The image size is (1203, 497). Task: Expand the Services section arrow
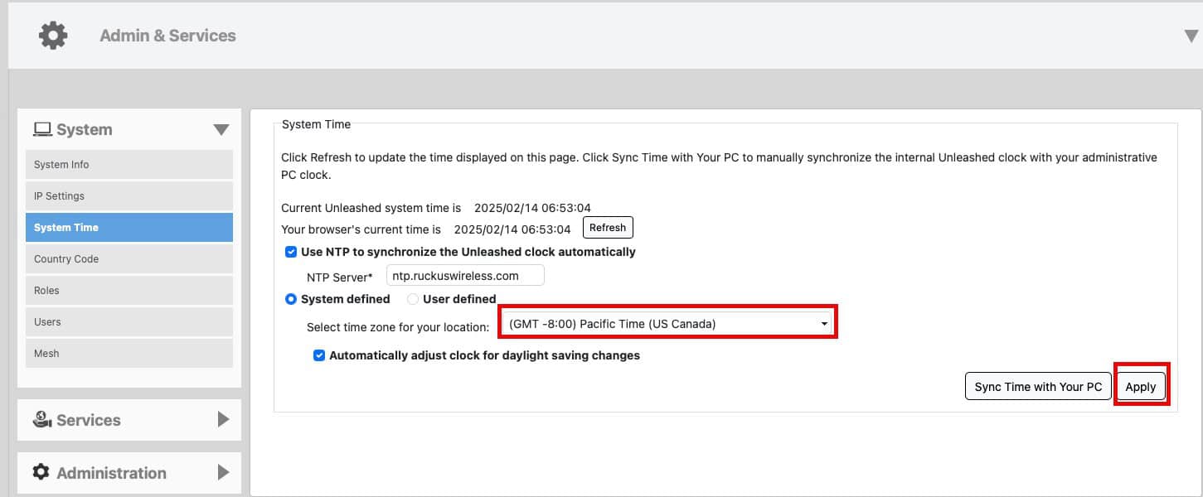pyautogui.click(x=223, y=420)
